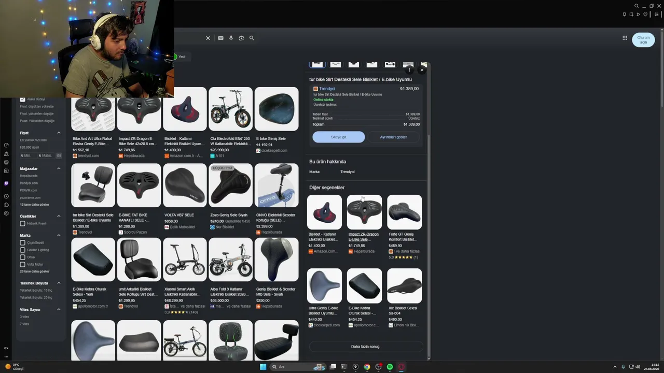This screenshot has height=373, width=664.
Task: Filter by 7 vites
Action: pos(24,324)
